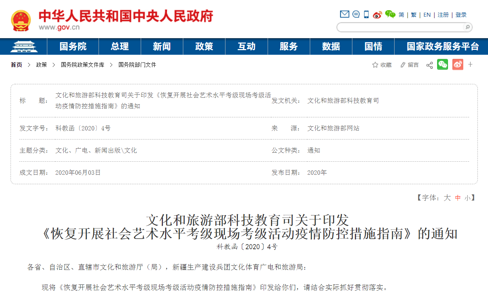The width and height of the screenshot is (488, 299).
Task: Click the date 2020年06月03日
Action: tap(78, 173)
